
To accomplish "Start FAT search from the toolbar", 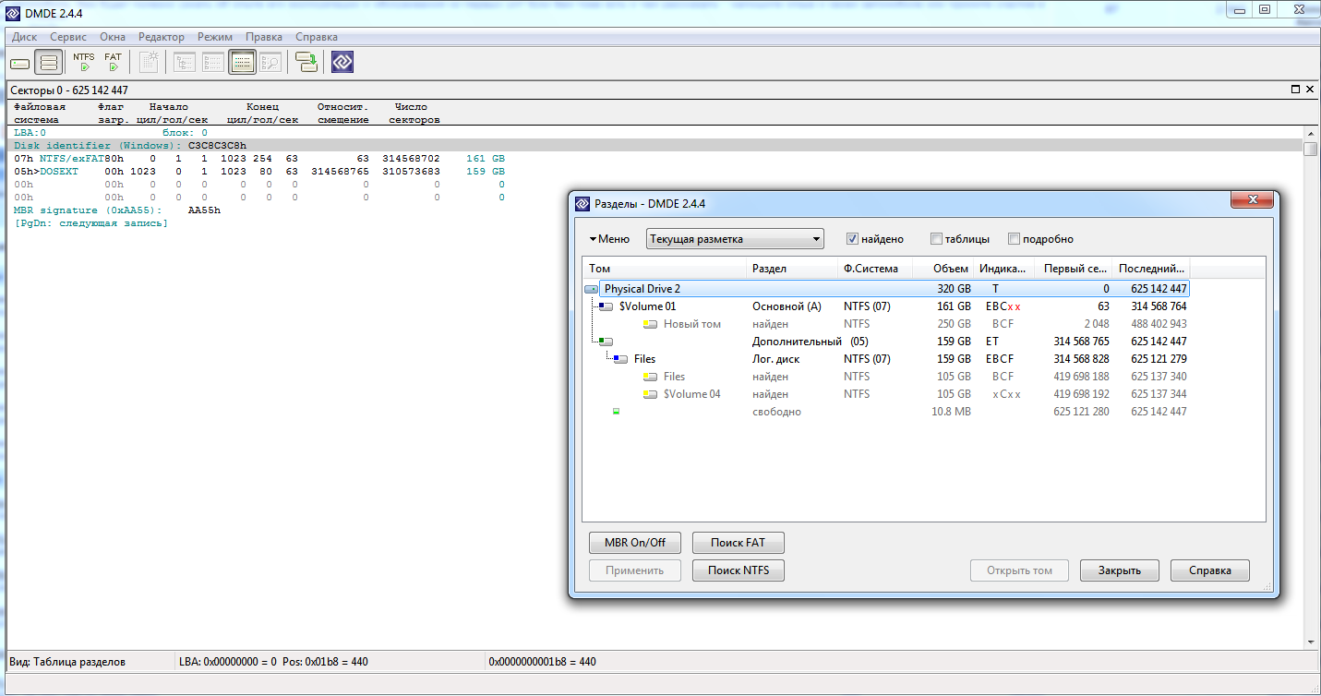I will click(113, 62).
